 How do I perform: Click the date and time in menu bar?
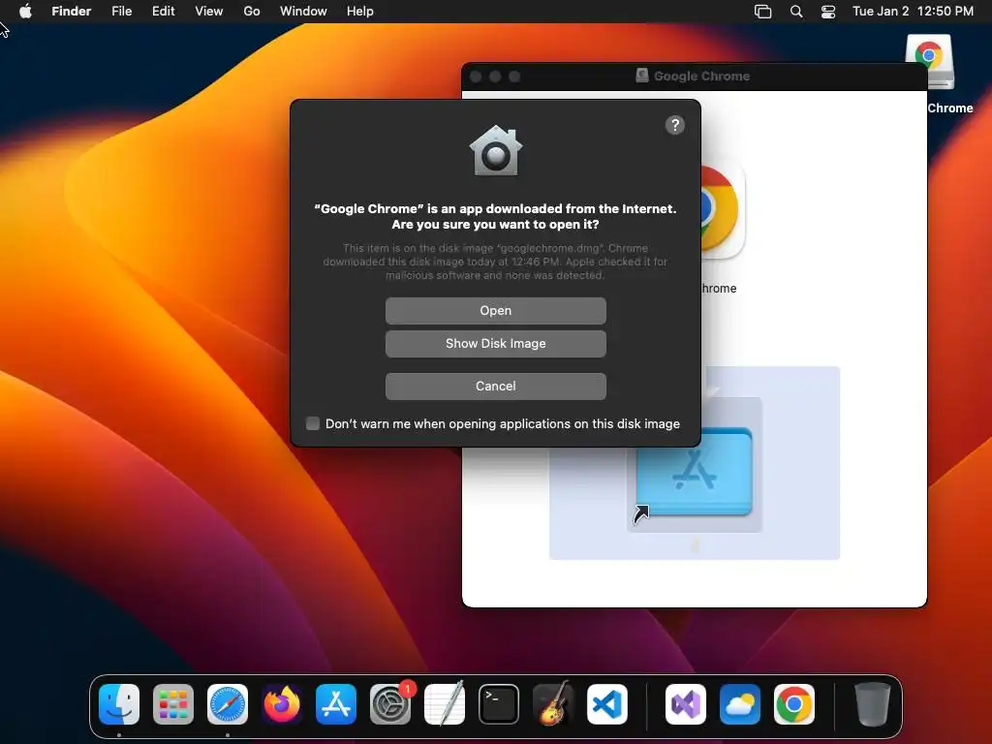coord(913,12)
